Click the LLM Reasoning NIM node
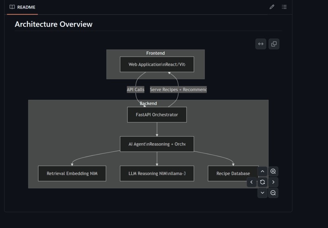328x228 pixels. 157,174
